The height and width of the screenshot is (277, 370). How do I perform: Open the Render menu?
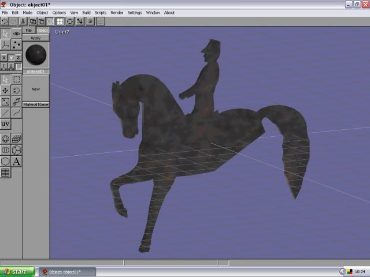click(117, 12)
